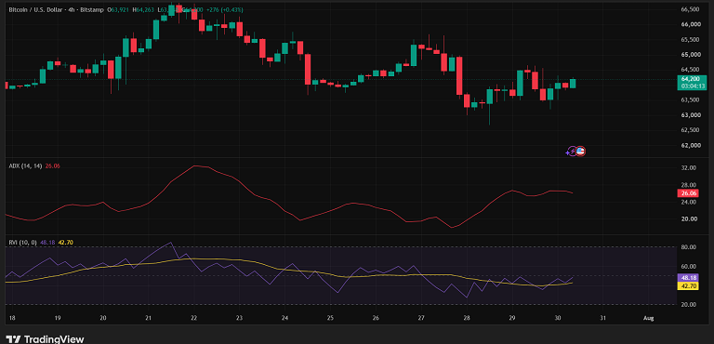Click the 24.00 ADX axis label
The width and height of the screenshot is (714, 344).
click(x=689, y=202)
